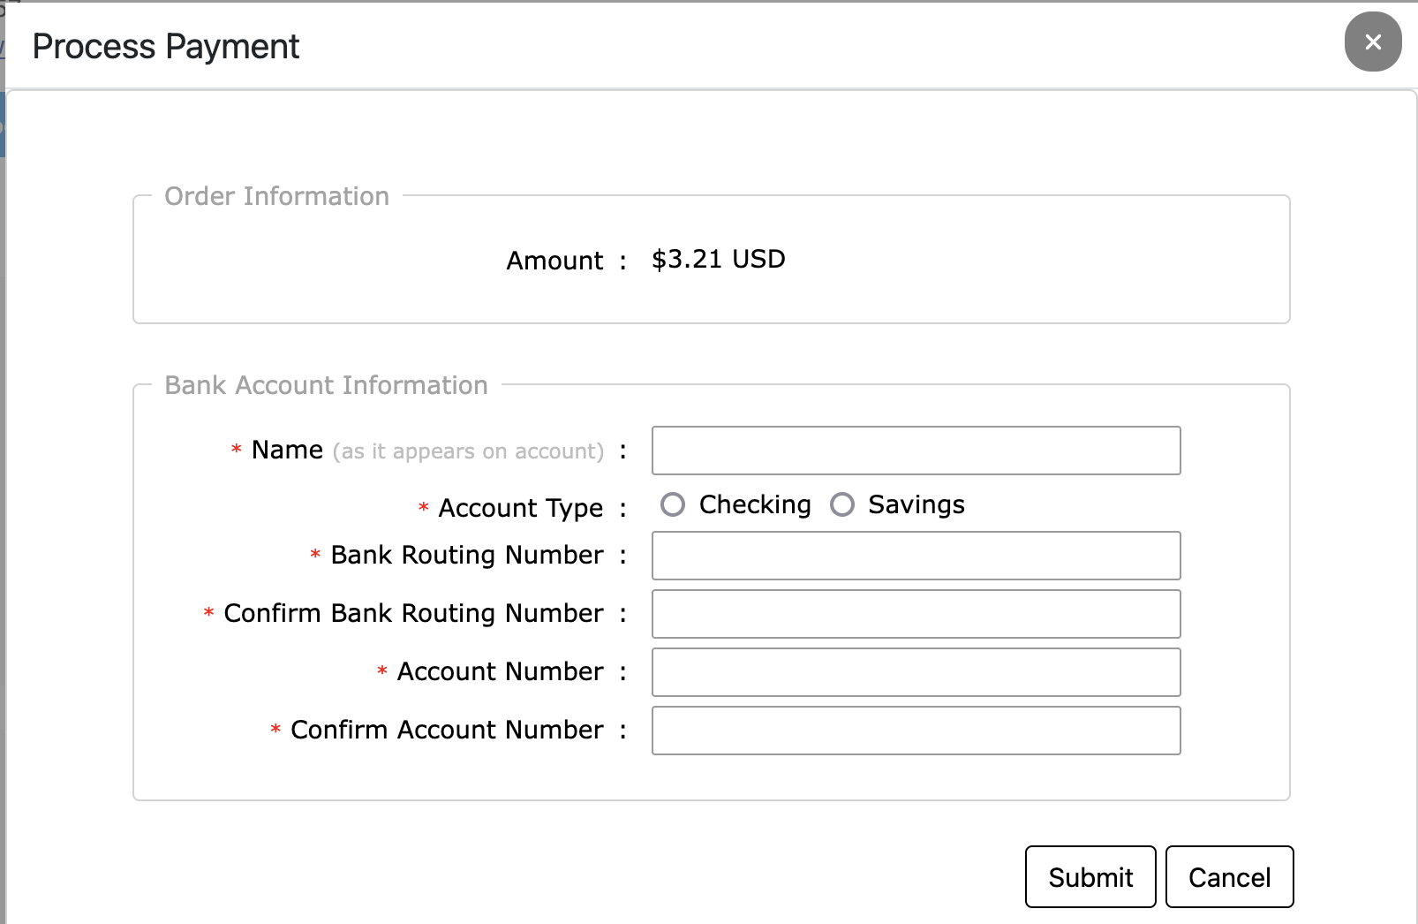Click the word "Savings" next to radio
1418x924 pixels.
click(x=916, y=504)
